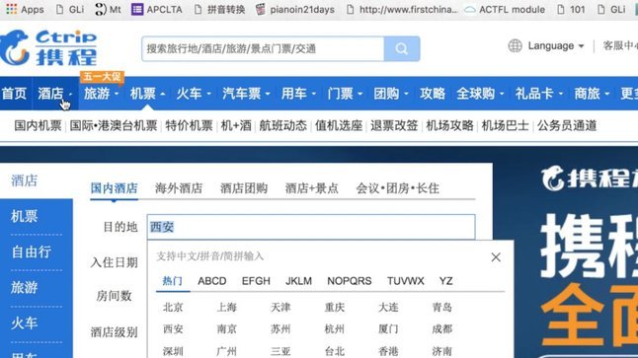Open 机场巴士 sub-link

click(506, 125)
